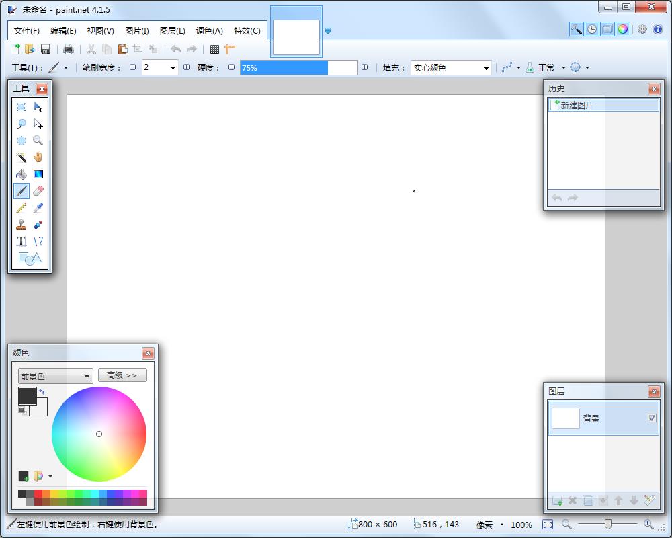The image size is (672, 538).
Task: Select the Magic Wand tool
Action: coord(22,157)
